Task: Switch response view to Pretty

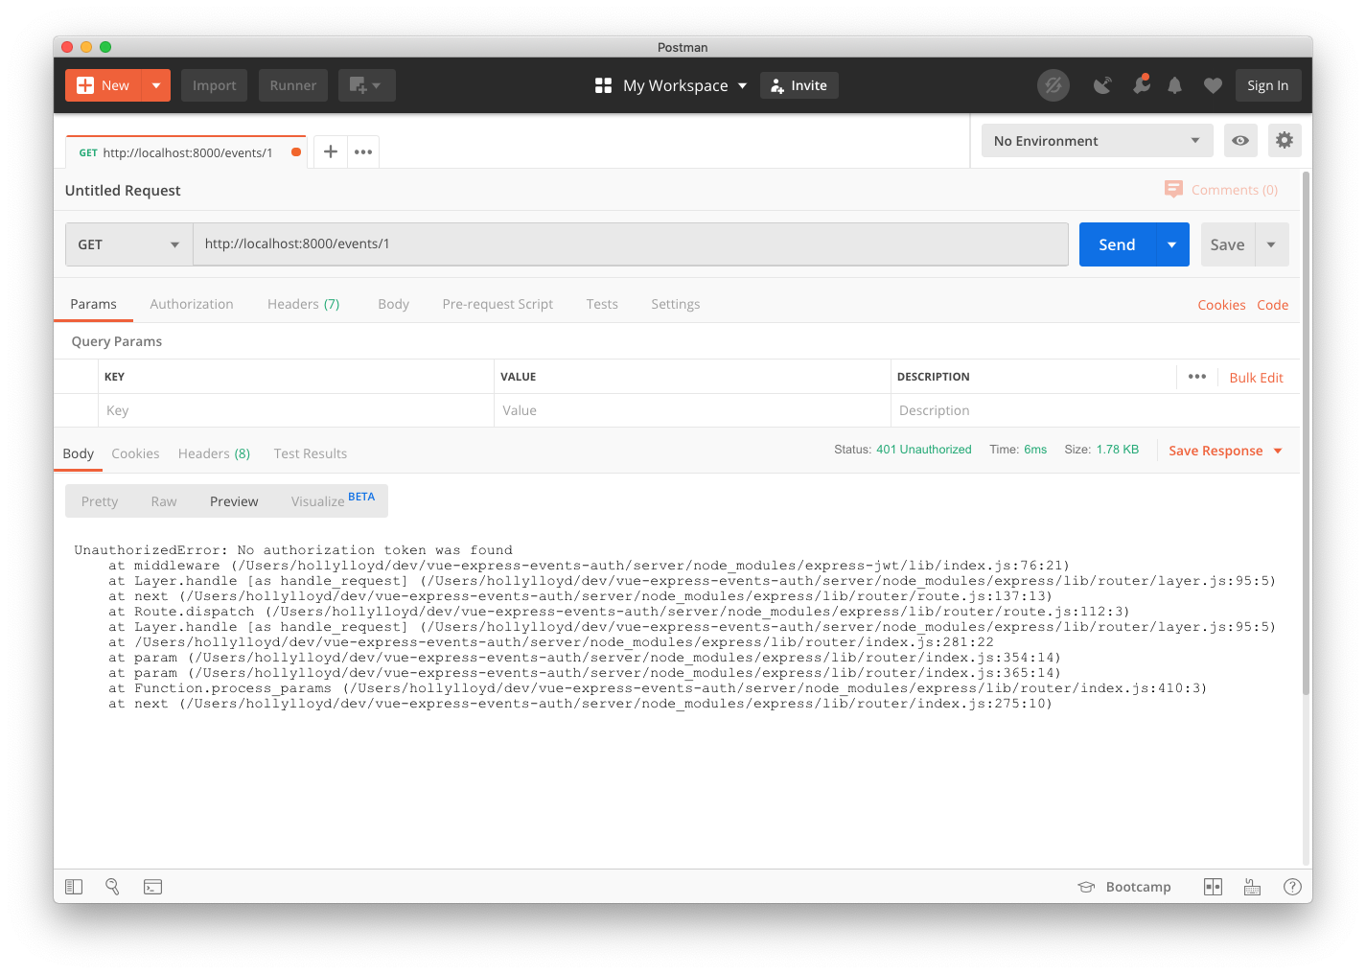Action: (x=100, y=501)
